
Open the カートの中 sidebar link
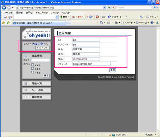coord(37,90)
